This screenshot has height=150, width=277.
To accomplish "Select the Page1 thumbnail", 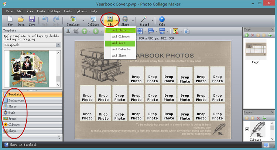I will [x=256, y=49].
